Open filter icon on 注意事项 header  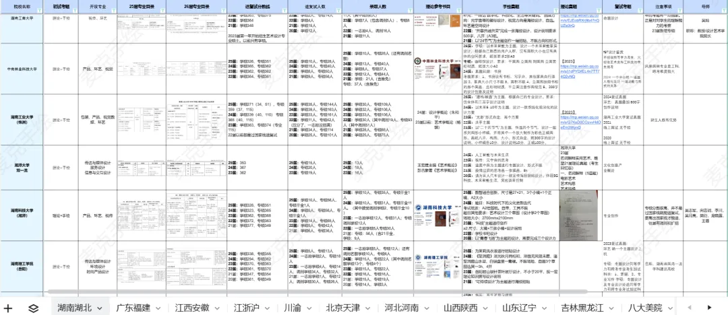[x=679, y=9]
